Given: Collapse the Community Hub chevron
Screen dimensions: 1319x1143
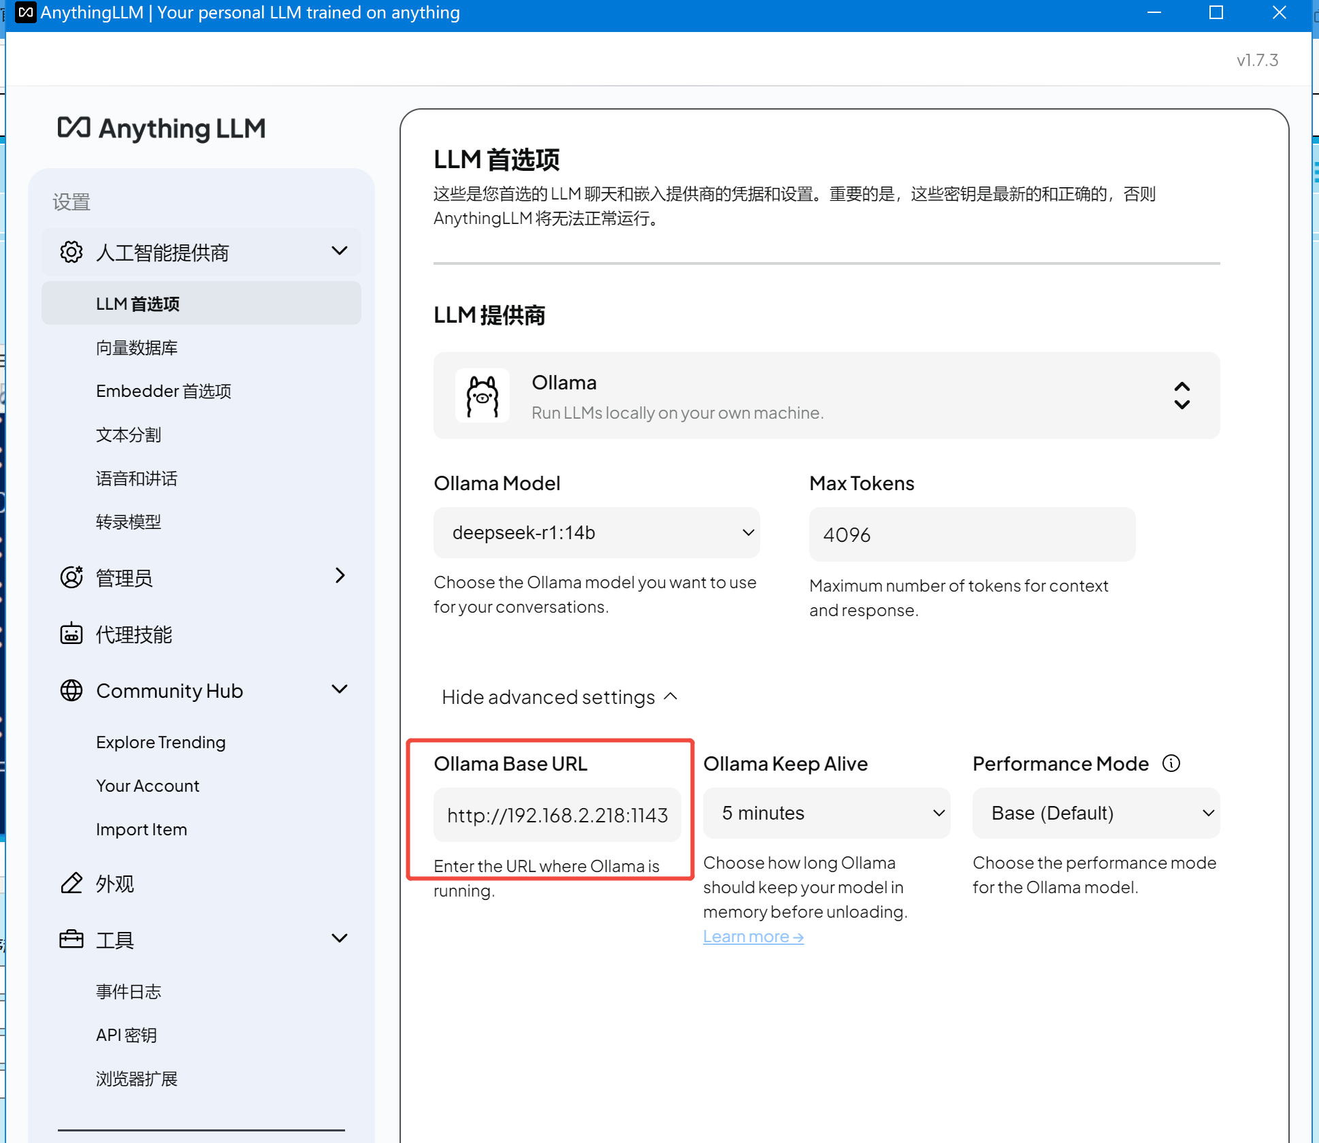Looking at the screenshot, I should pos(340,690).
